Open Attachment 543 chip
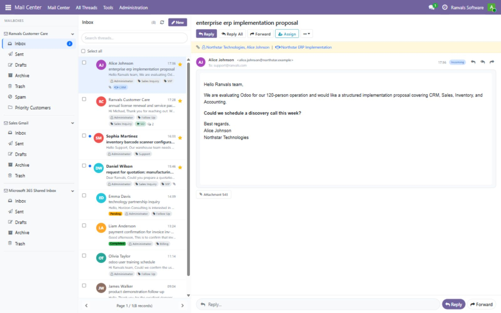The height and width of the screenshot is (313, 501). [214, 194]
